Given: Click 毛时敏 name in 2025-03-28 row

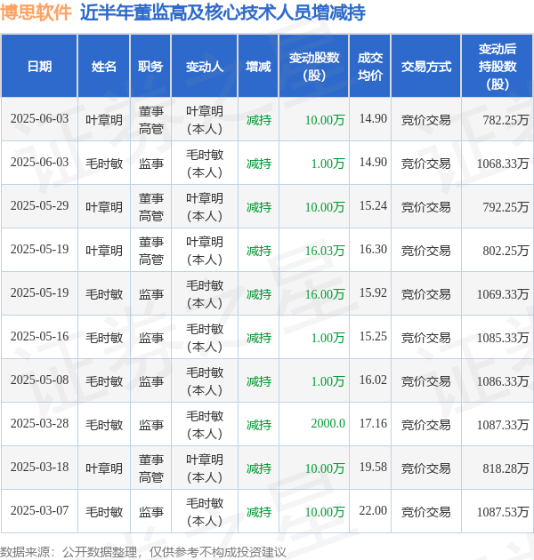Looking at the screenshot, I should click(x=104, y=426).
